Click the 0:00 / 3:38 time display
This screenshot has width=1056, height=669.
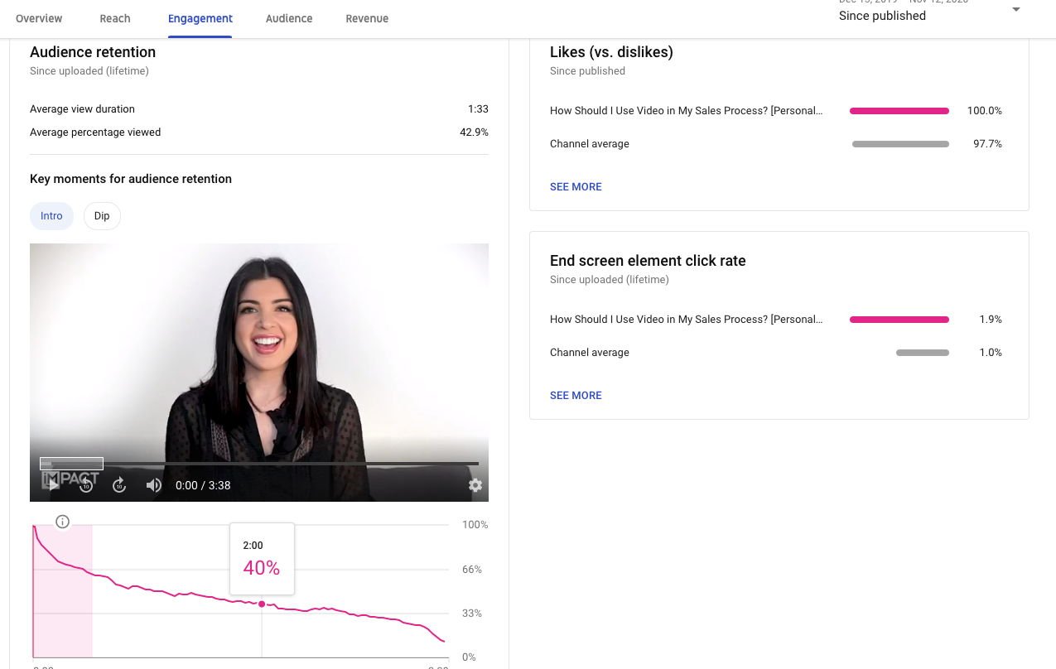tap(203, 485)
